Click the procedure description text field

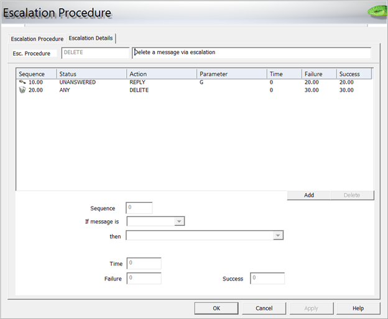[251, 53]
